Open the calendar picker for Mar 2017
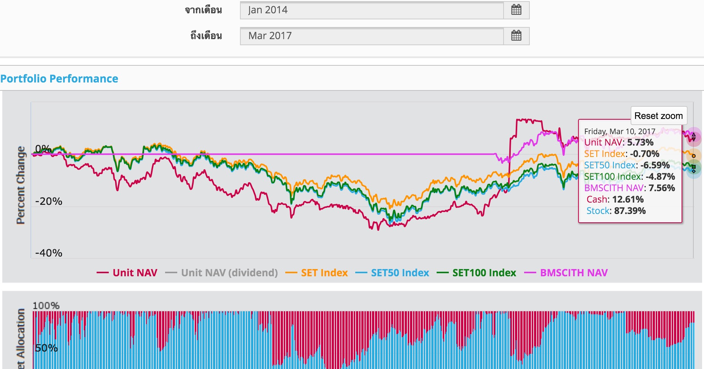The image size is (704, 369). coord(516,36)
